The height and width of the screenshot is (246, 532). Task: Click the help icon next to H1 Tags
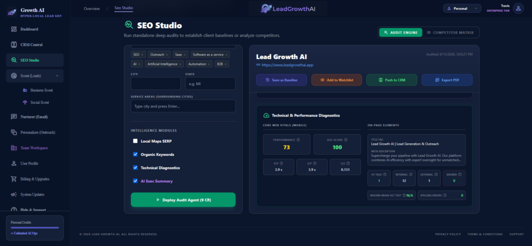385,174
